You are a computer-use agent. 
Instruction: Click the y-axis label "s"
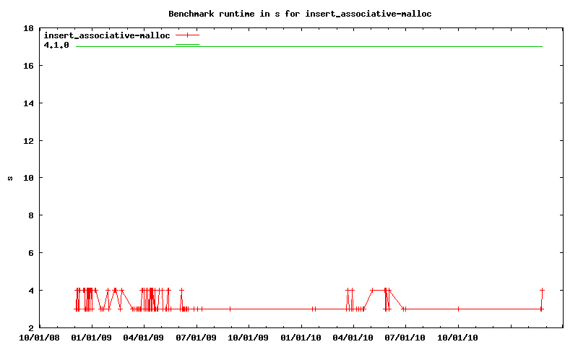pyautogui.click(x=9, y=178)
